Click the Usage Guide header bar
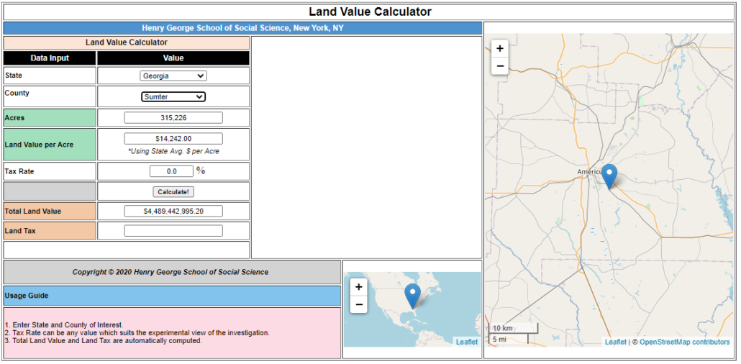 (172, 296)
